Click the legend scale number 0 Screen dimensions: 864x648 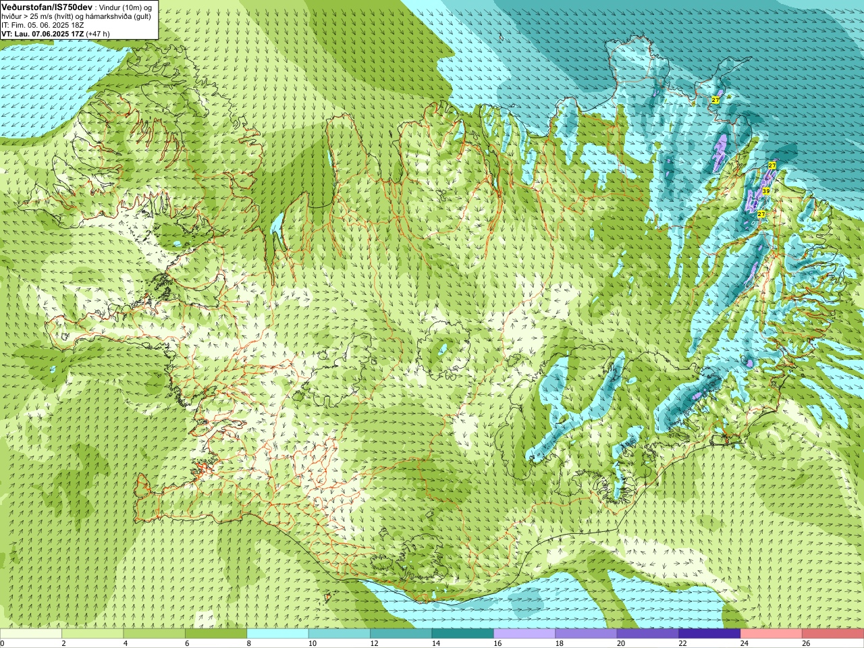click(x=2, y=643)
